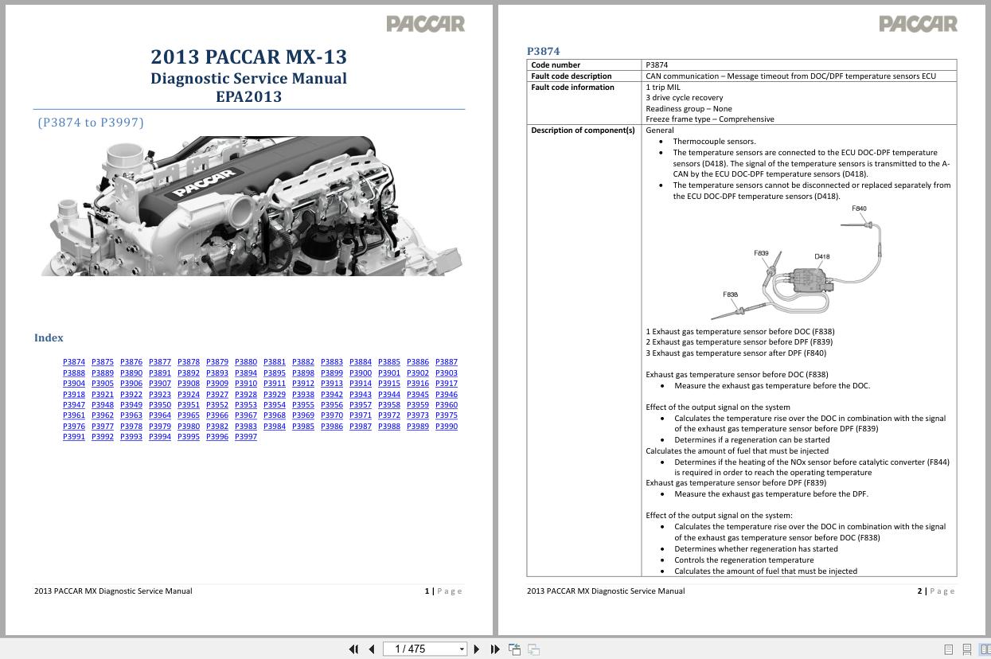
Task: Click the go to next view icon
Action: point(534,649)
